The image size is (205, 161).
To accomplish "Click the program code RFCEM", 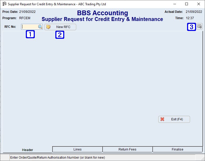I will click(25, 18).
